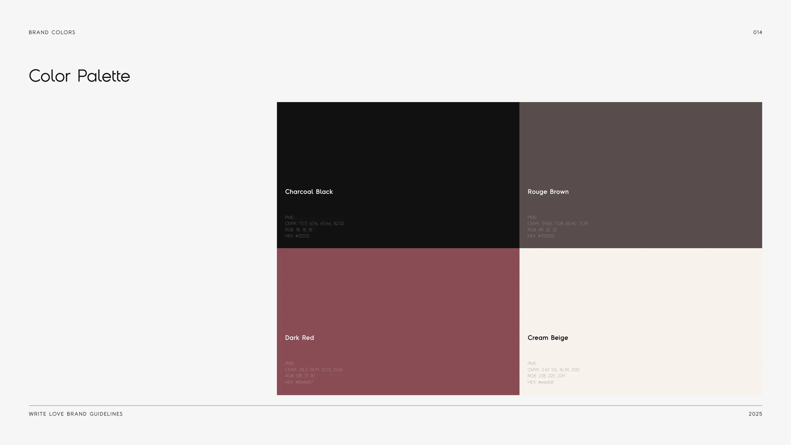Click the 'HEX: #121212' value
Screen dimensions: 791x445
(x=297, y=236)
